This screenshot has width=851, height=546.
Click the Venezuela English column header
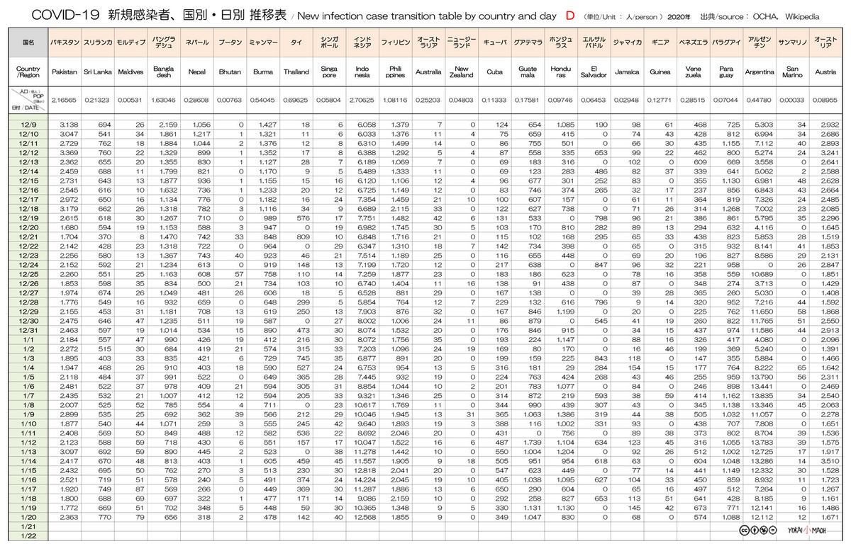[x=692, y=72]
